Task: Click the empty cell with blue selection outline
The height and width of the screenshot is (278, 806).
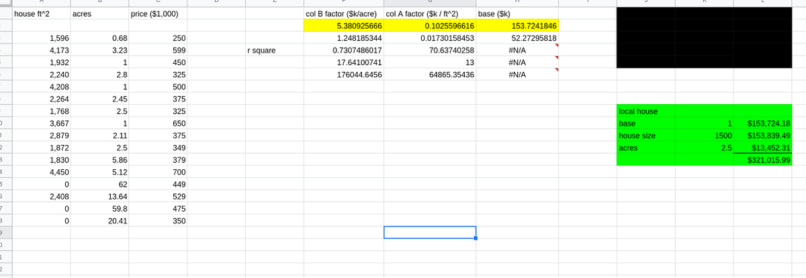Action: (x=430, y=232)
